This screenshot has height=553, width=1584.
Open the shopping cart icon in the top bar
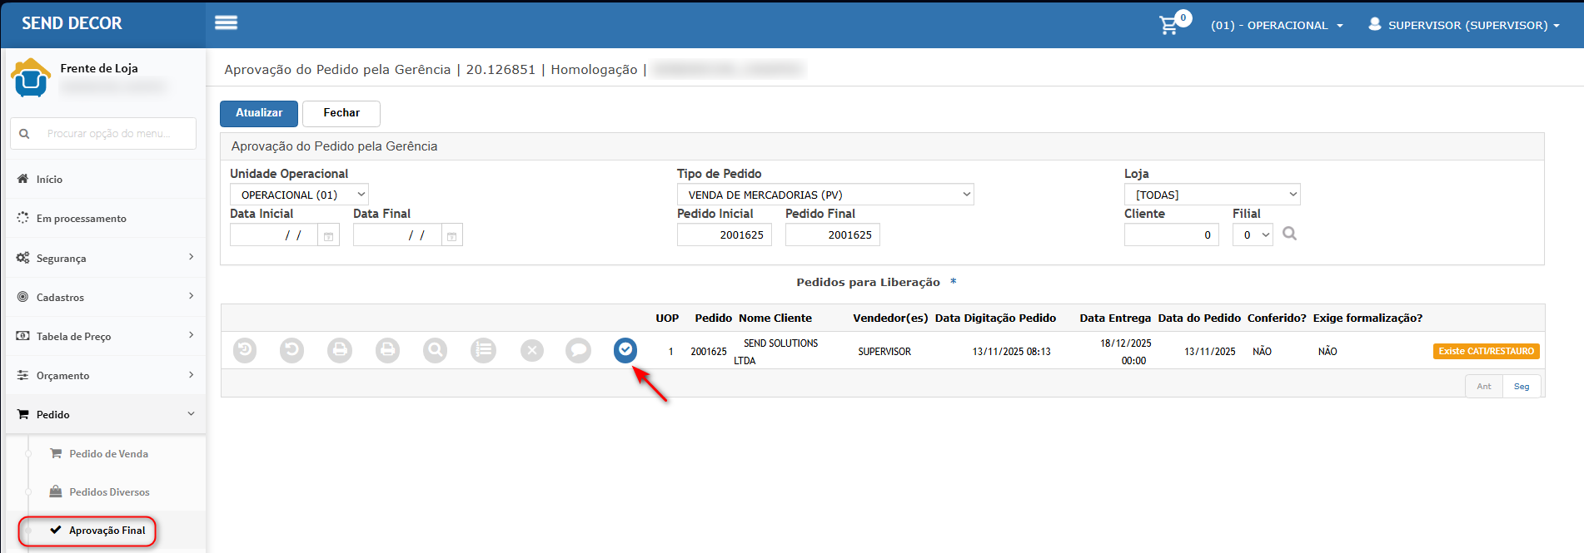1169,25
